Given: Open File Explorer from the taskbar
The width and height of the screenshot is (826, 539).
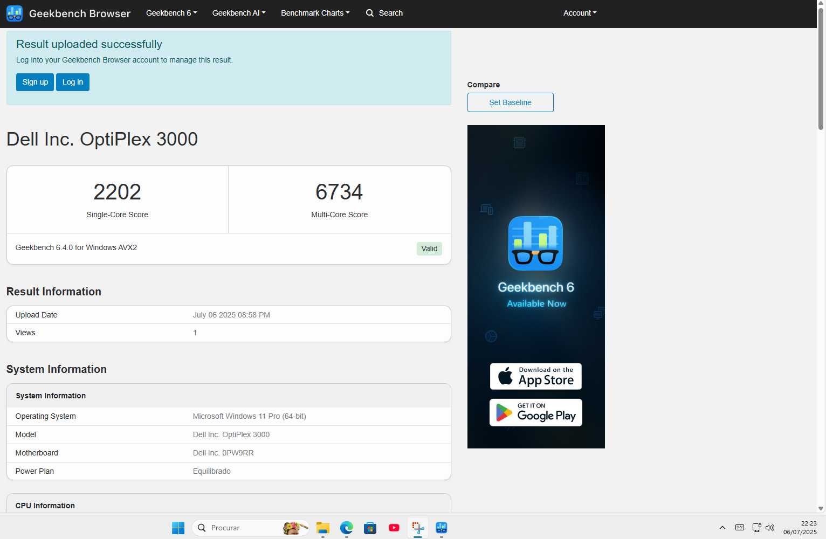Looking at the screenshot, I should (x=323, y=528).
